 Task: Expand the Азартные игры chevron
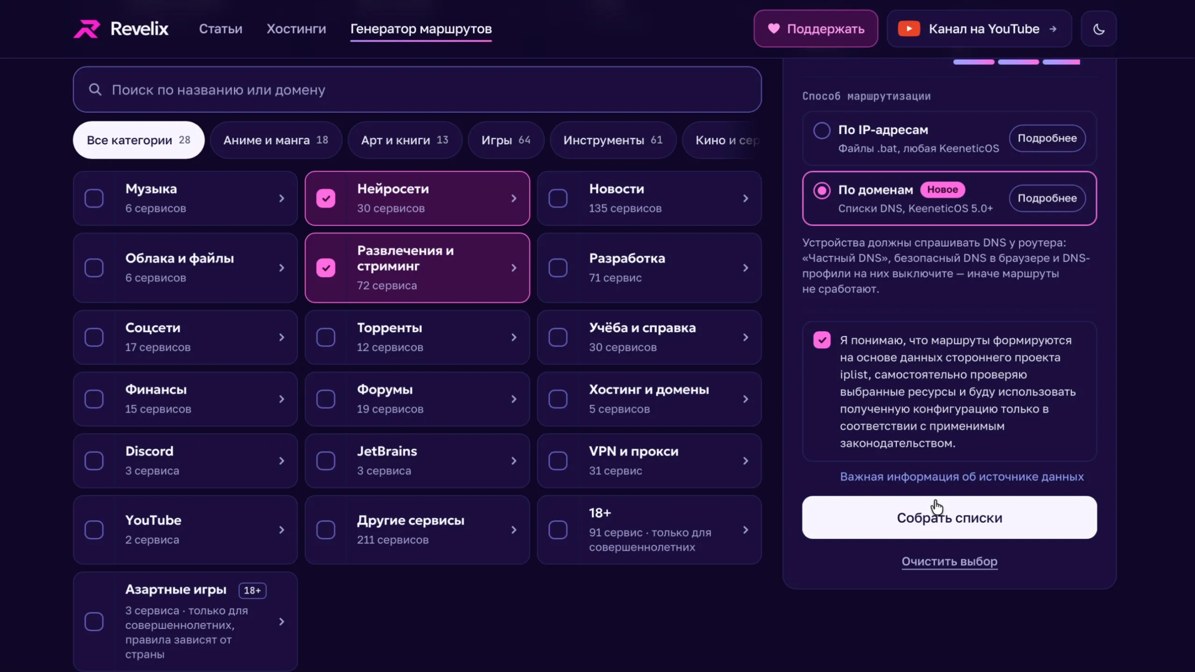[281, 622]
